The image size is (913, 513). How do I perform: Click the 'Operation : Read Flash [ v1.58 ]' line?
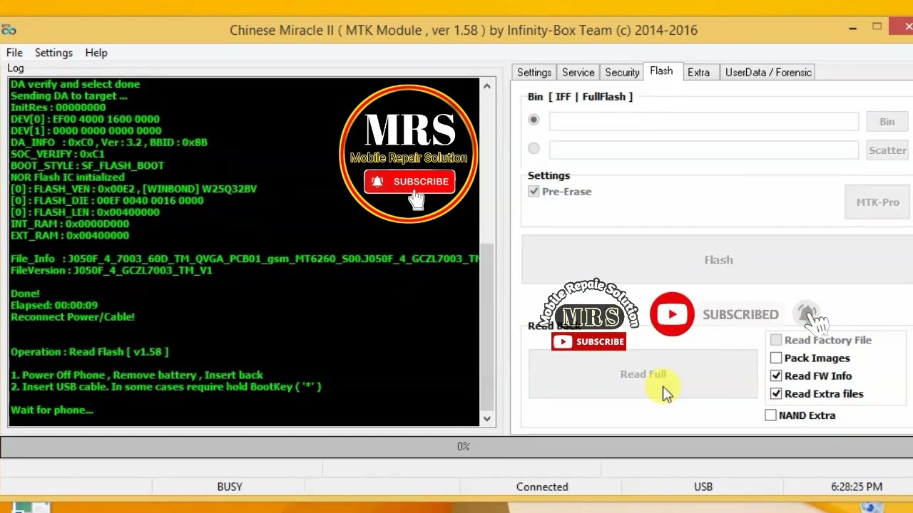(x=90, y=352)
